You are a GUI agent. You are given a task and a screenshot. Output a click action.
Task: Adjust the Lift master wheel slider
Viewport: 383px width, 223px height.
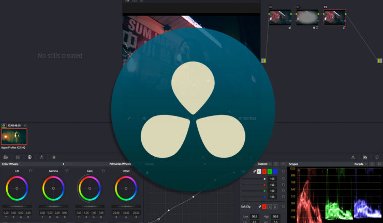pos(17,206)
